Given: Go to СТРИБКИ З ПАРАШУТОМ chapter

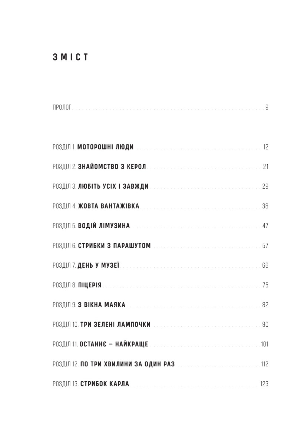Looking at the screenshot, I should pyautogui.click(x=161, y=246).
